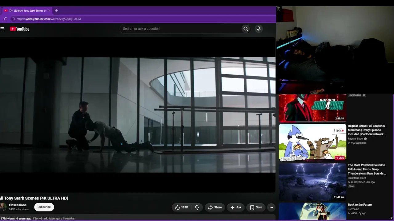The height and width of the screenshot is (221, 394).
Task: Click the 4 years ago upload date
Action: [24, 219]
